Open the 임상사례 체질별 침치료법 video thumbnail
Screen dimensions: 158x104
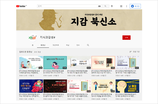(31, 63)
